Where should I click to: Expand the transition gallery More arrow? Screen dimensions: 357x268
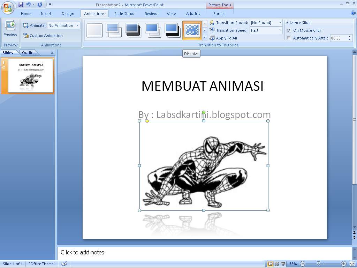tap(205, 37)
